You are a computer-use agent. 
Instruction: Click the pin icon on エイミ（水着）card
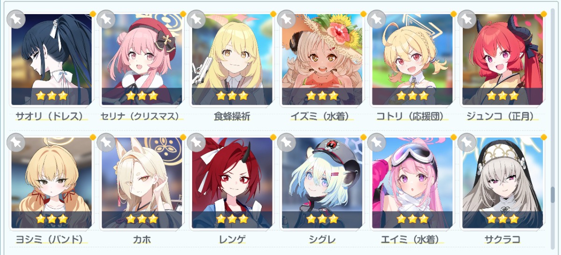coord(376,142)
